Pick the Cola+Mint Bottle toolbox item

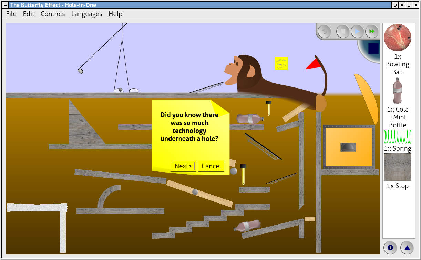click(397, 91)
